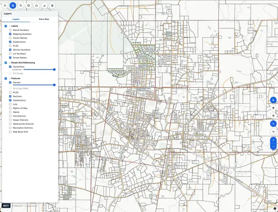Click section number 15 on map
The height and width of the screenshot is (212, 278).
72,172
